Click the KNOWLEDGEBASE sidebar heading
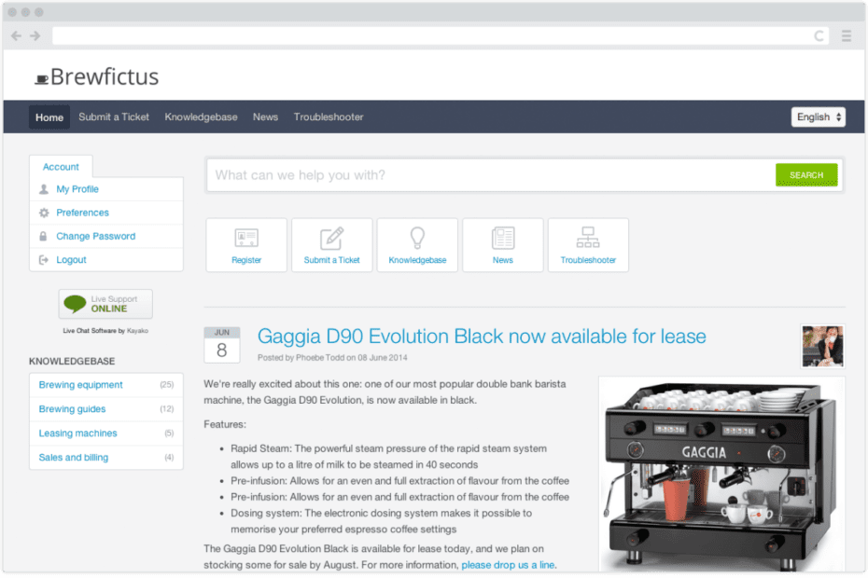The image size is (868, 578). 72,361
